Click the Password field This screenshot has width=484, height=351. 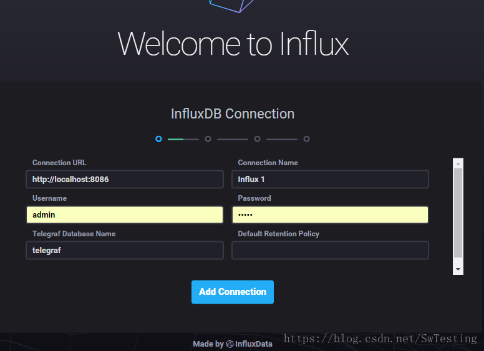[x=330, y=214]
